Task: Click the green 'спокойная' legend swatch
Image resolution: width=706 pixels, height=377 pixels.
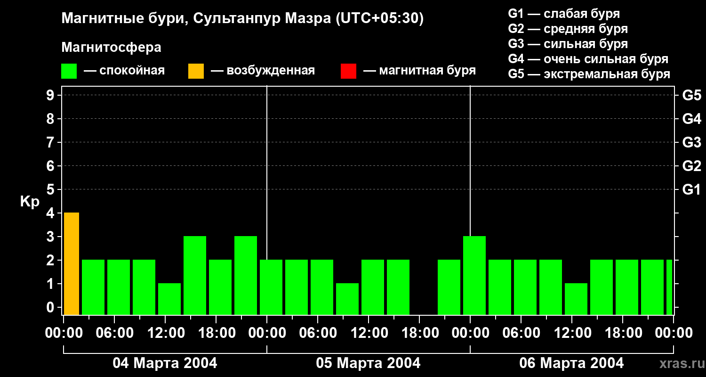Action: click(69, 71)
